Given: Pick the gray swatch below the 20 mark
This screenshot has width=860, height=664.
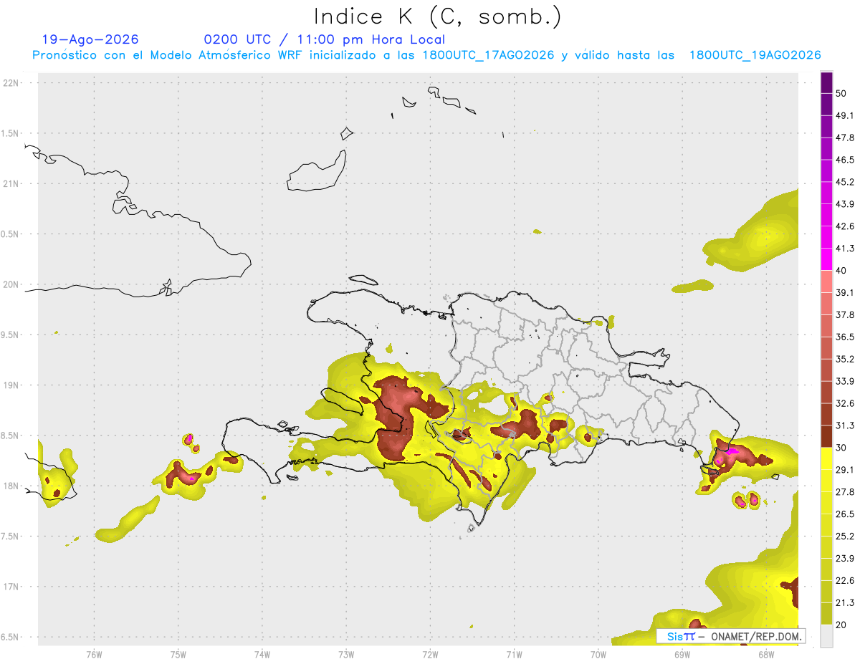Looking at the screenshot, I should point(826,635).
